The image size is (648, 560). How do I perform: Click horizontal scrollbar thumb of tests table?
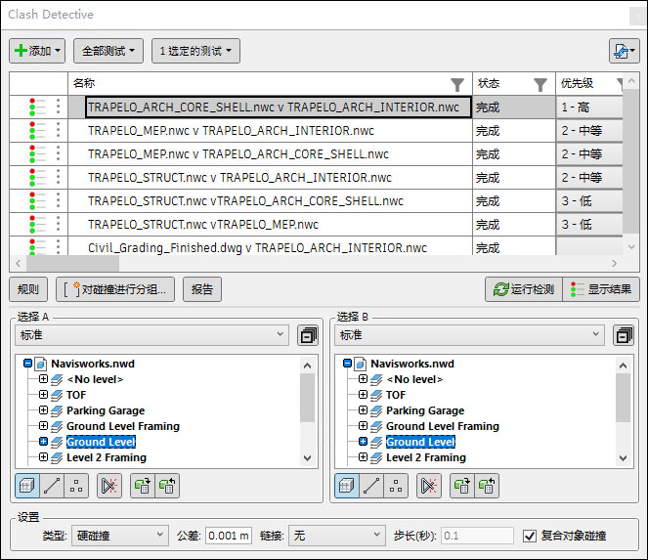point(72,263)
